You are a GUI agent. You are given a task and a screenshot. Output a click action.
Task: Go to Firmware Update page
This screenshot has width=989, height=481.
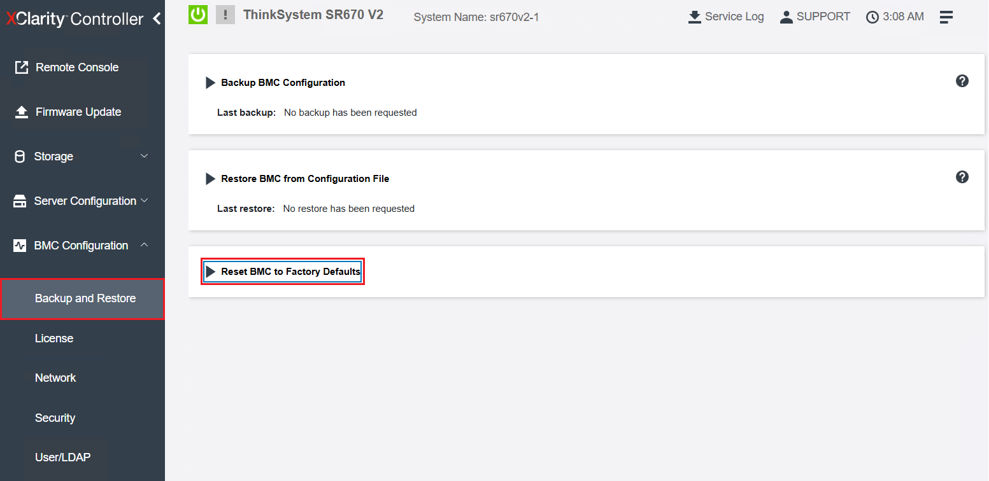point(78,112)
